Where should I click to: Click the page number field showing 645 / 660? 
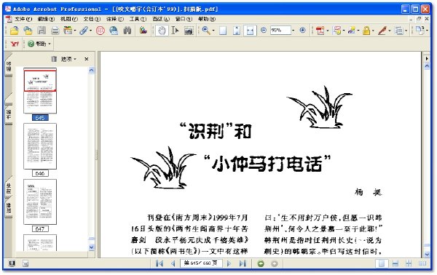[x=201, y=263]
